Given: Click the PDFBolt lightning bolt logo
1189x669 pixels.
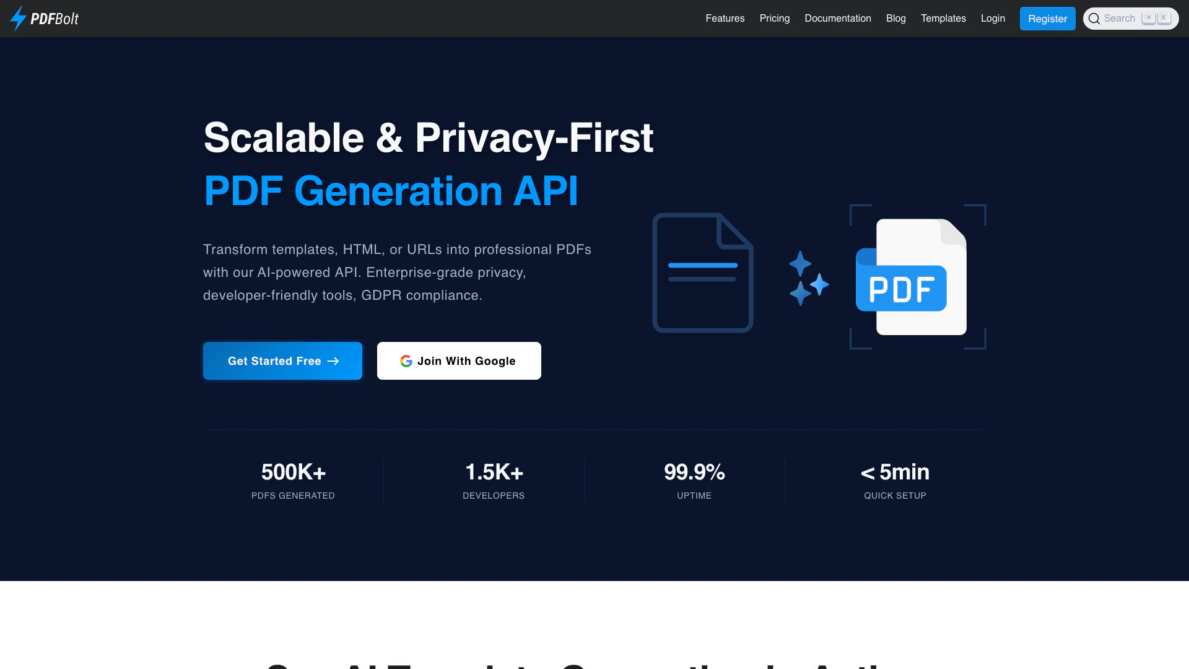Looking at the screenshot, I should [18, 19].
